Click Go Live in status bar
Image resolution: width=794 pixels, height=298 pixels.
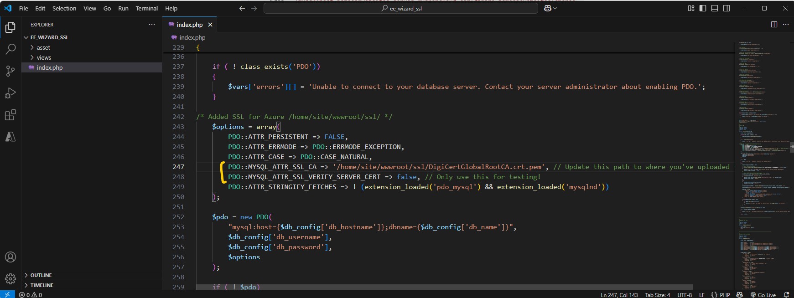point(763,295)
